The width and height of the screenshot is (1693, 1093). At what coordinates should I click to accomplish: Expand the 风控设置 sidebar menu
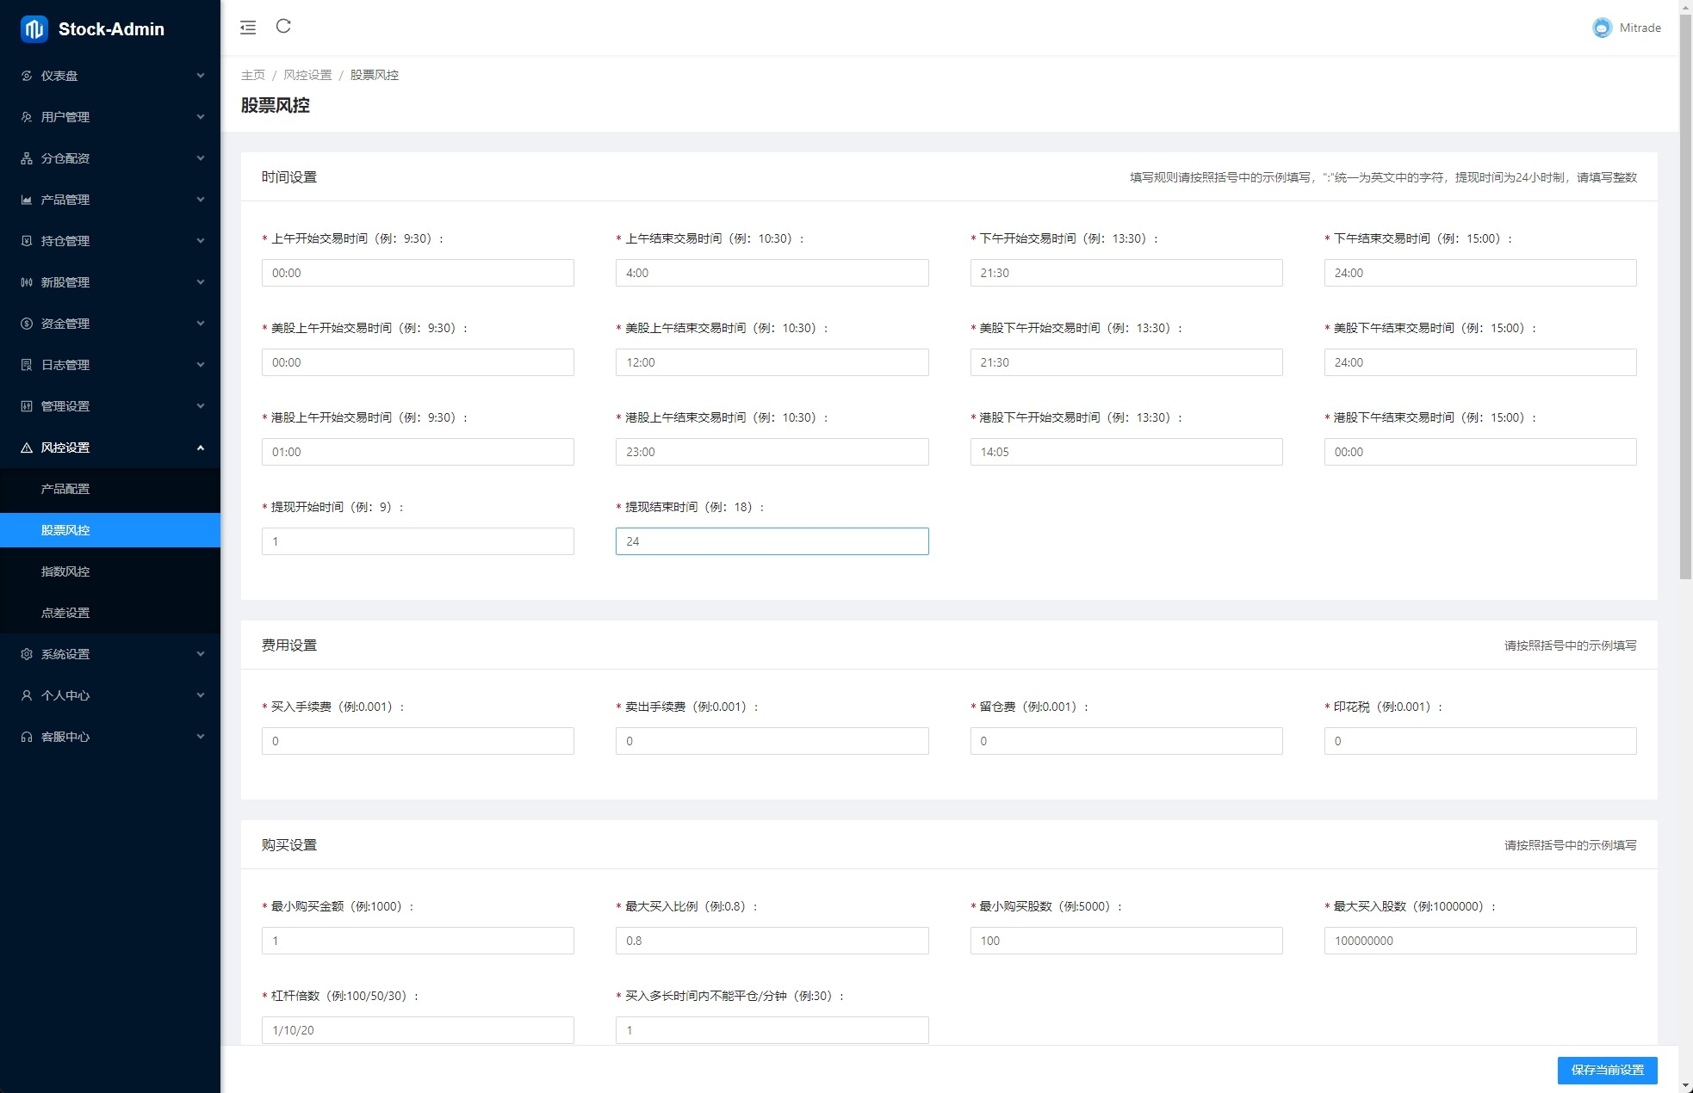tap(110, 447)
